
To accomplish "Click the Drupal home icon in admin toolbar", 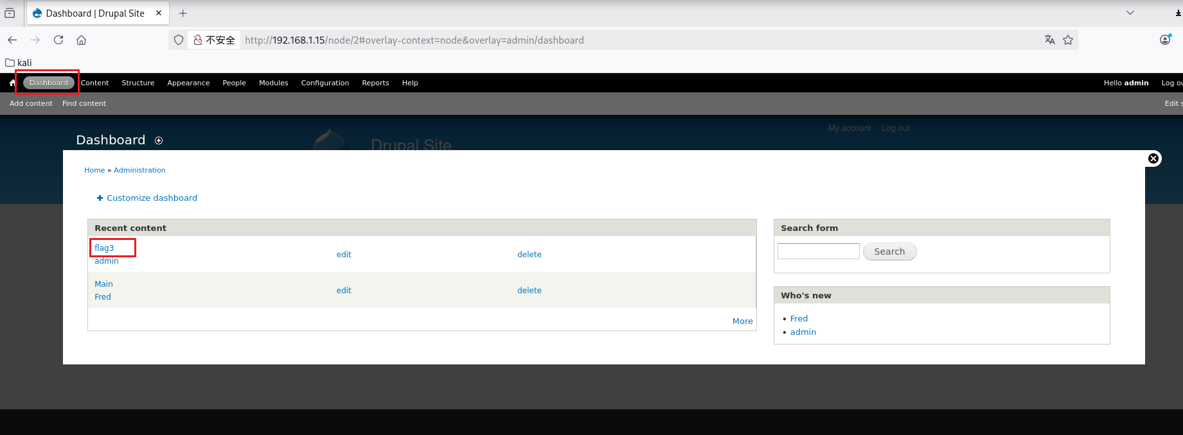I will point(12,83).
